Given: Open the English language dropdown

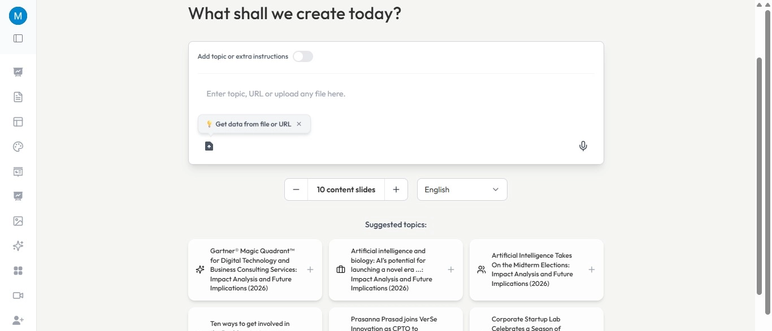Looking at the screenshot, I should pyautogui.click(x=462, y=189).
